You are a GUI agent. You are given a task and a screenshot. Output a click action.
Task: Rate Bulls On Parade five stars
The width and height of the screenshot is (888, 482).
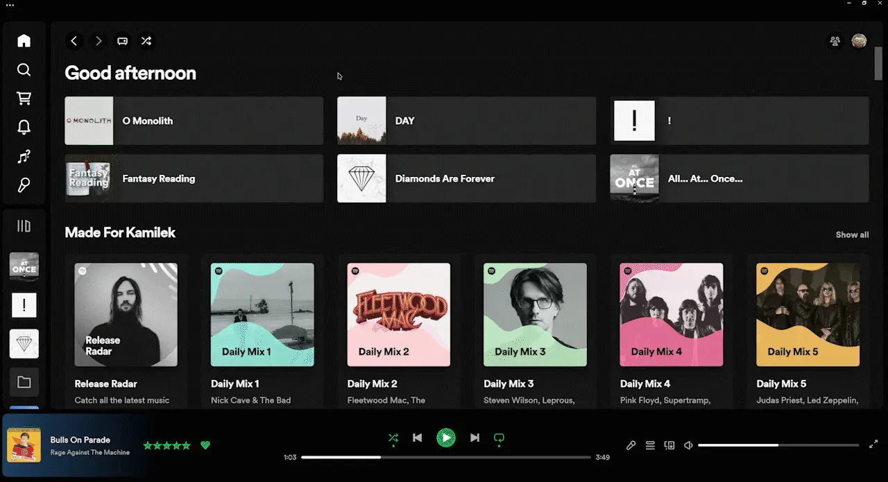pyautogui.click(x=186, y=445)
